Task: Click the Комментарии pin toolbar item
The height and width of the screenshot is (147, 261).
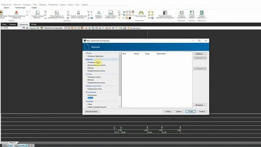Action: pyautogui.click(x=134, y=28)
